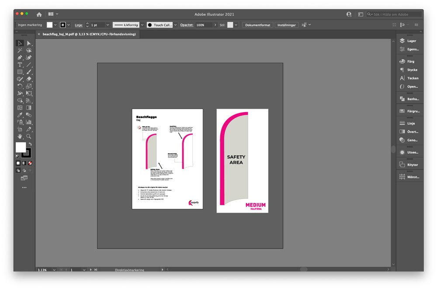Click the white Fill color swatch
The width and height of the screenshot is (437, 289).
point(21,148)
